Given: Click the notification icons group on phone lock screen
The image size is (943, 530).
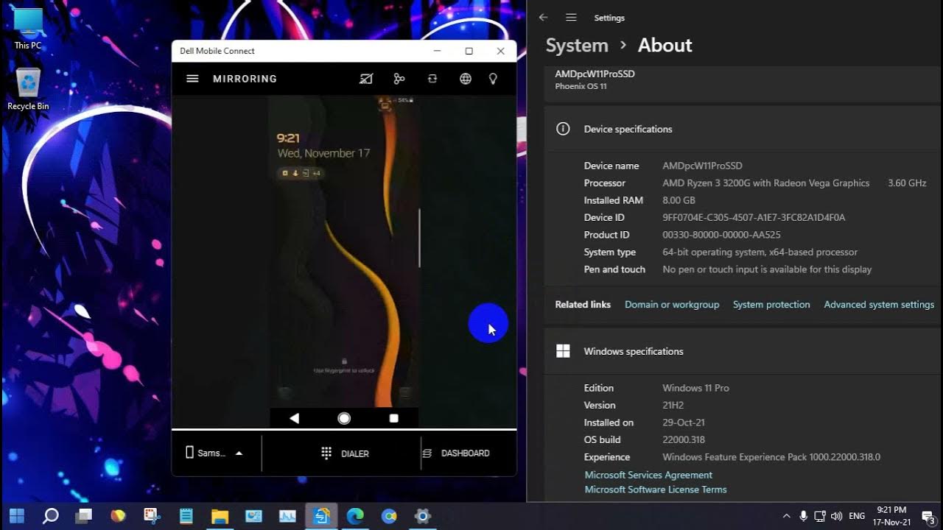Looking at the screenshot, I should tap(299, 173).
